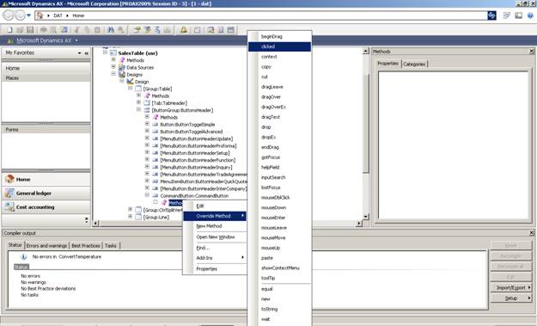Click the blue refresh icon in address bar

(x=491, y=15)
